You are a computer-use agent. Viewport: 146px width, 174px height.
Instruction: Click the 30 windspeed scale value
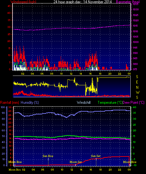9,27
